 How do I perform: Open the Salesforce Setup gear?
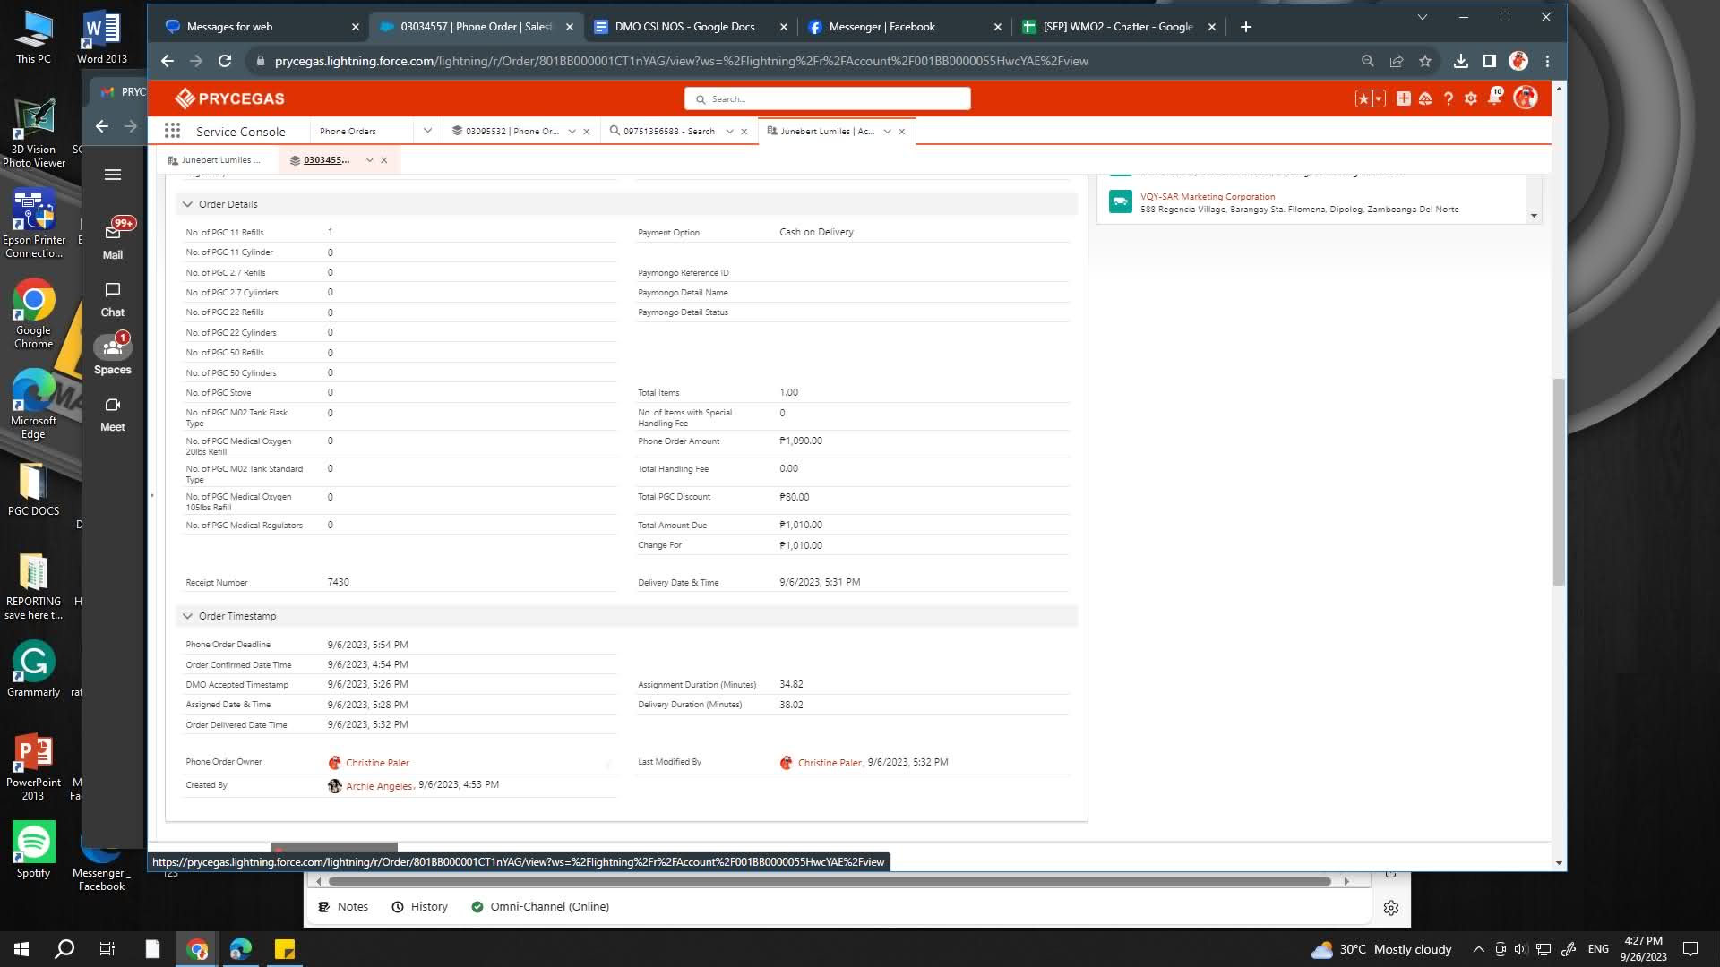coord(1471,98)
